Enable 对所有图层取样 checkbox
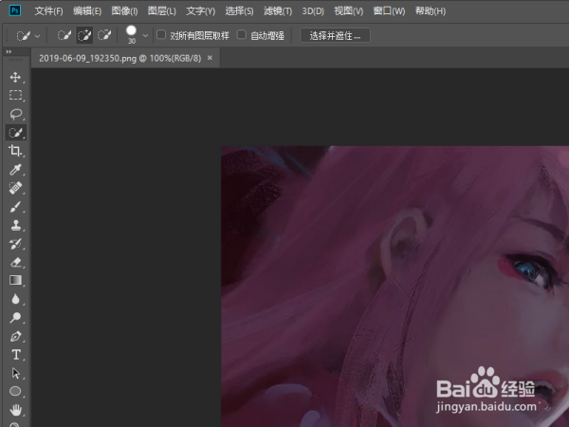 (x=161, y=34)
